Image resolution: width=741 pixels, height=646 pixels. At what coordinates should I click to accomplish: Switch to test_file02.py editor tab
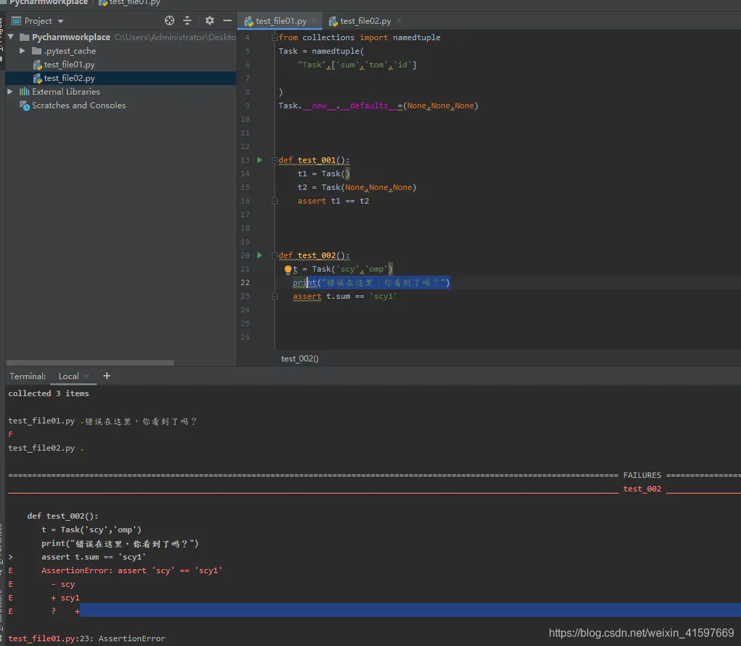click(x=365, y=21)
